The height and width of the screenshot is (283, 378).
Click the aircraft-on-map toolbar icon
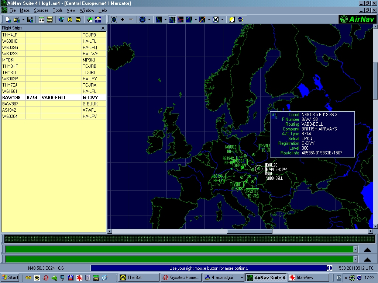[189, 20]
